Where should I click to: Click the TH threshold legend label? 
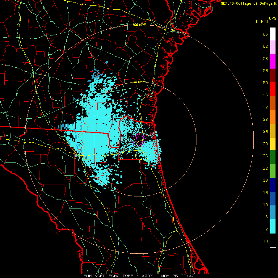(x=265, y=241)
